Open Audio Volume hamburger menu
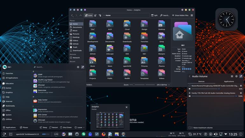Screen dimensions: 245x138 [232, 76]
